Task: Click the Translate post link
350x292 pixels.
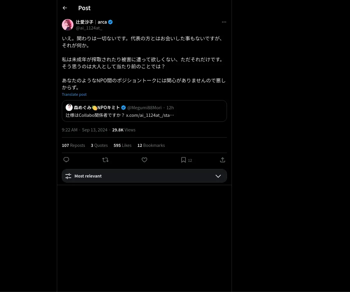Action: 74,94
